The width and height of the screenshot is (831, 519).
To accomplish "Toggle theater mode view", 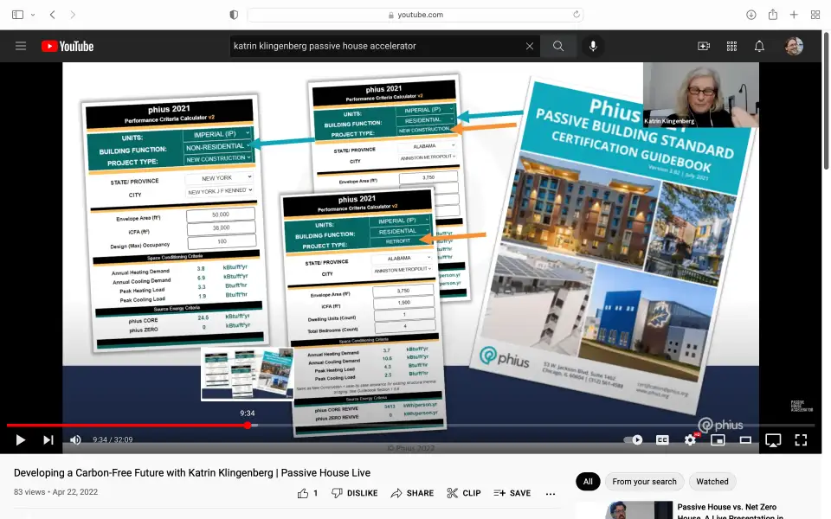I will (x=745, y=439).
